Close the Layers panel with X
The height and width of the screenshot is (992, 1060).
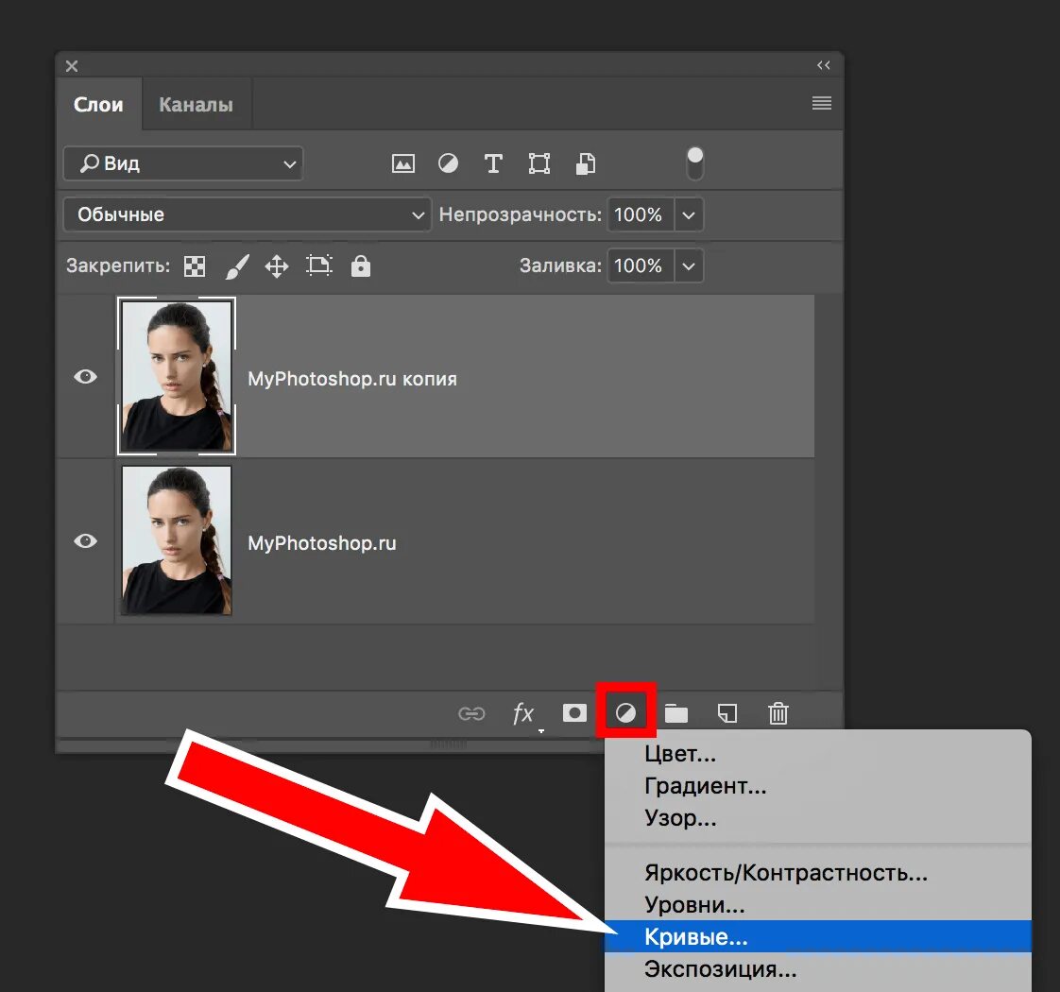click(x=72, y=66)
